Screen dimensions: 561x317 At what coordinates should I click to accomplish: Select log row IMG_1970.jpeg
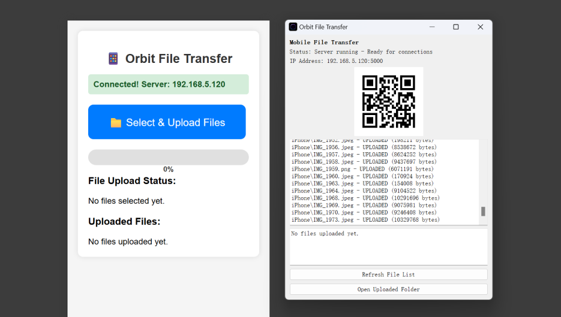click(x=364, y=212)
